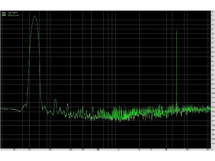Click the Hz unit label at bottom-right corner
Image resolution: width=215 pixels, height=161 pixels.
(x=213, y=150)
